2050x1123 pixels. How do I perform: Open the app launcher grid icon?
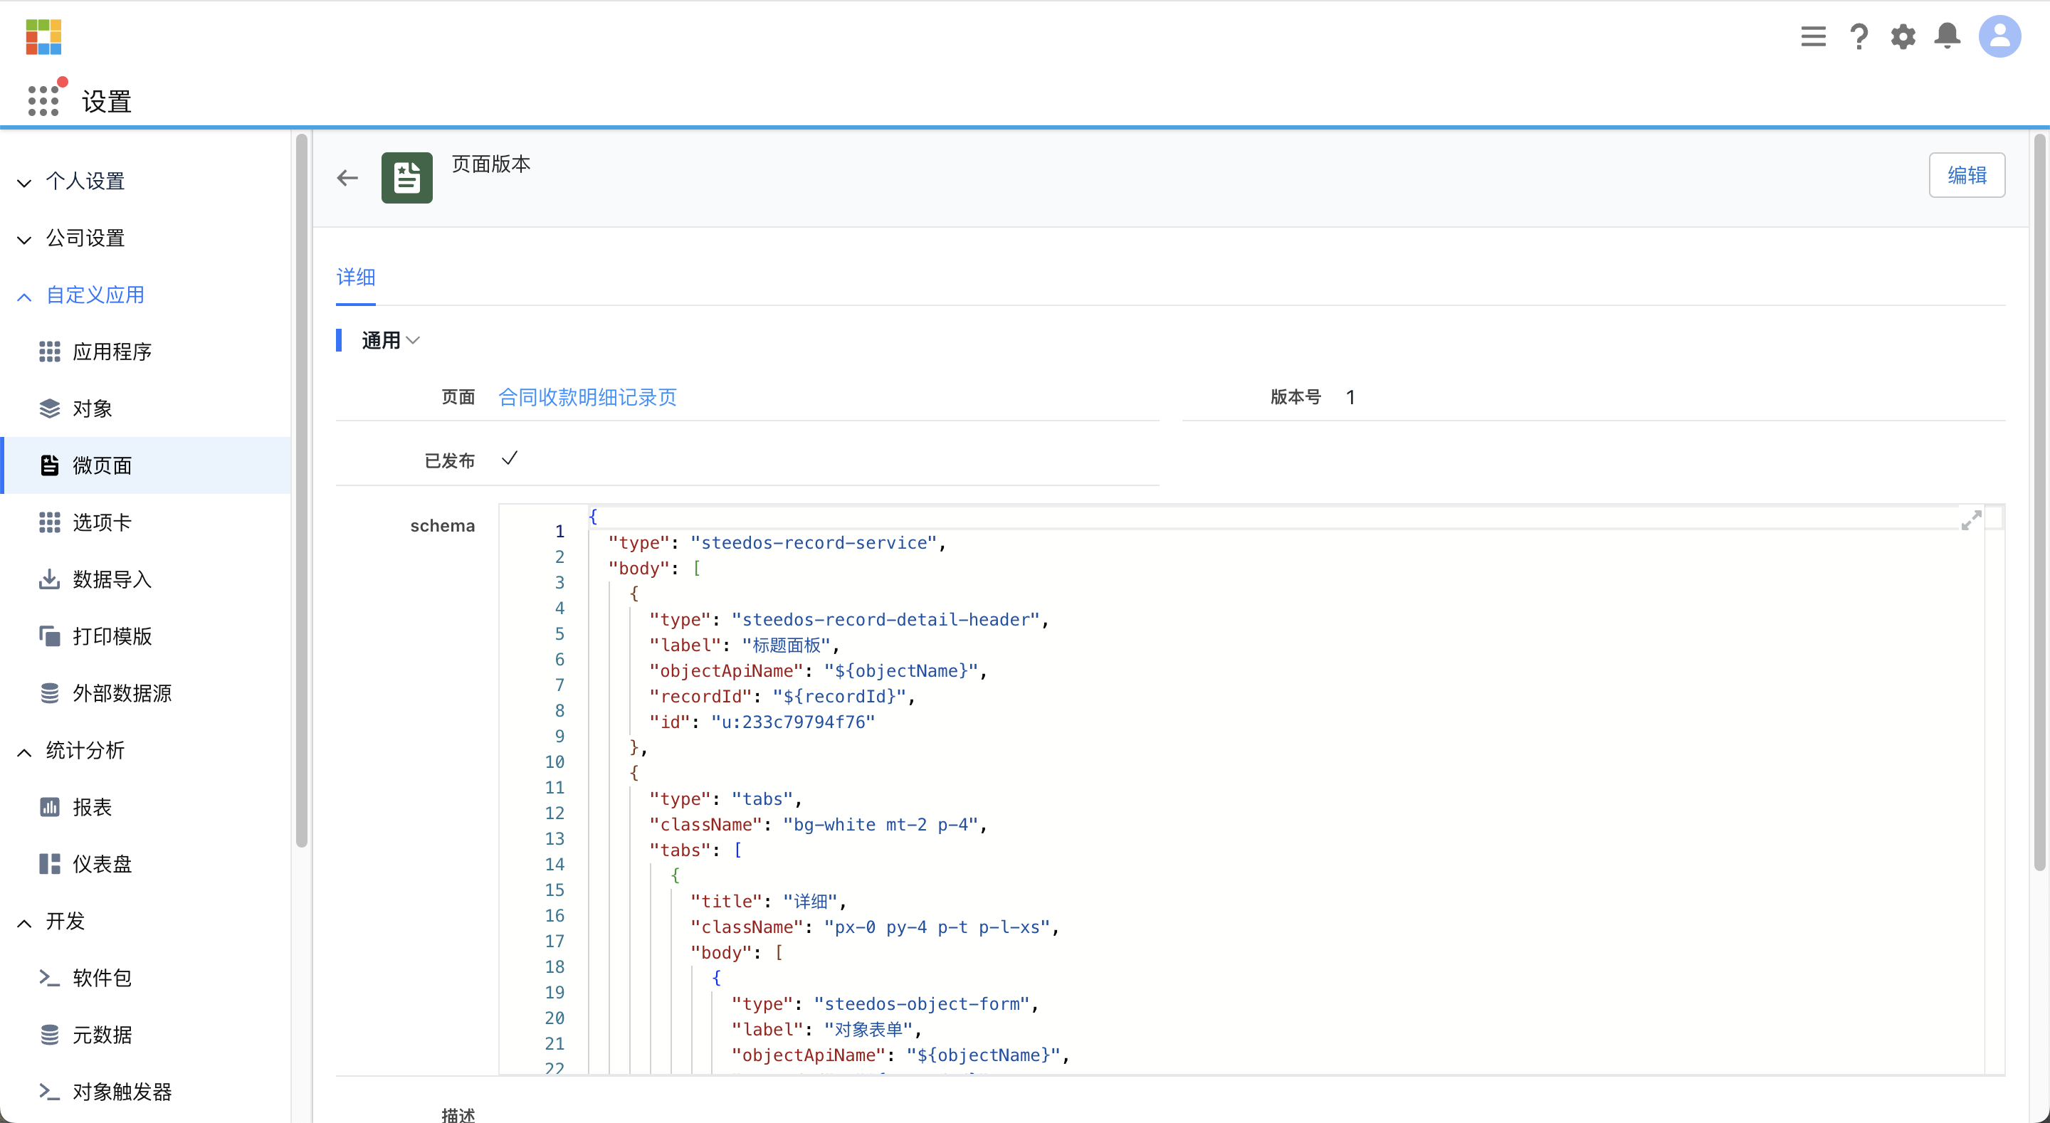click(x=43, y=100)
